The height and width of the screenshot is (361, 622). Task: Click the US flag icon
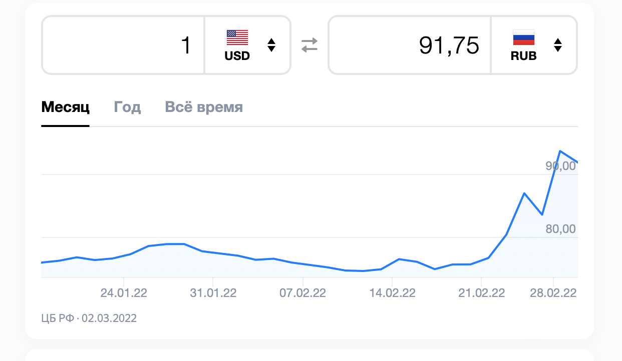(x=237, y=38)
